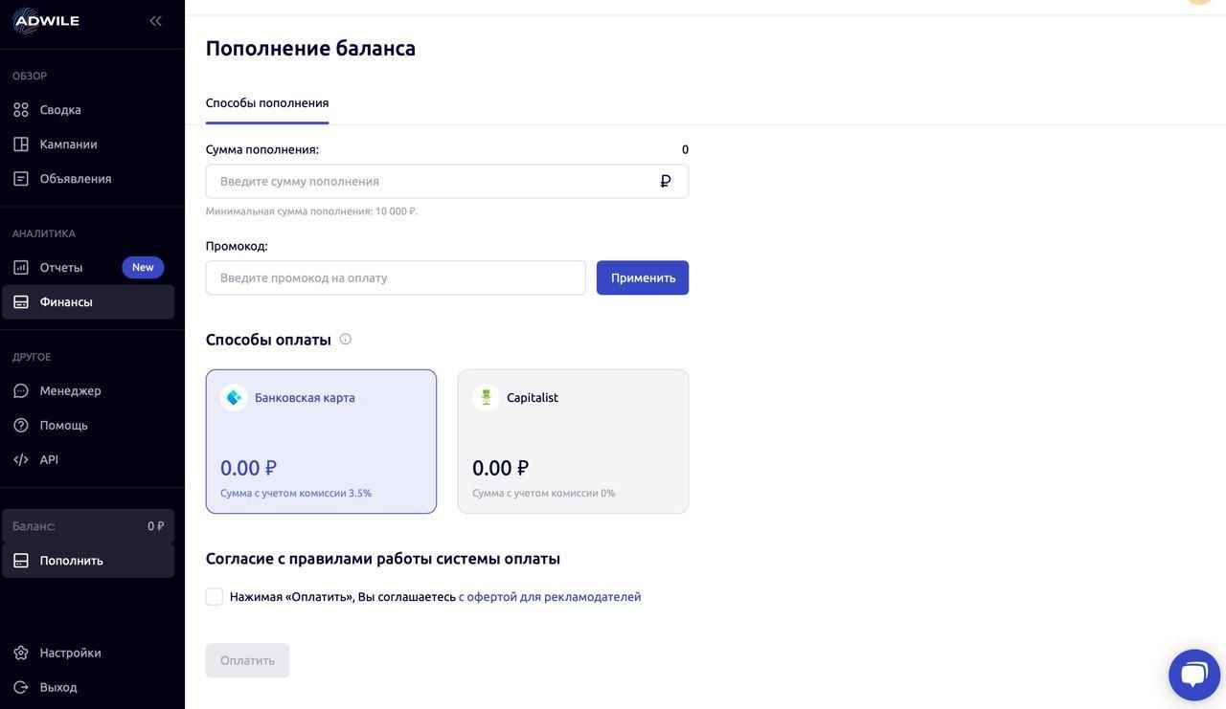The width and height of the screenshot is (1226, 709).
Task: Click the New badge beside Отчеты
Action: tap(143, 268)
